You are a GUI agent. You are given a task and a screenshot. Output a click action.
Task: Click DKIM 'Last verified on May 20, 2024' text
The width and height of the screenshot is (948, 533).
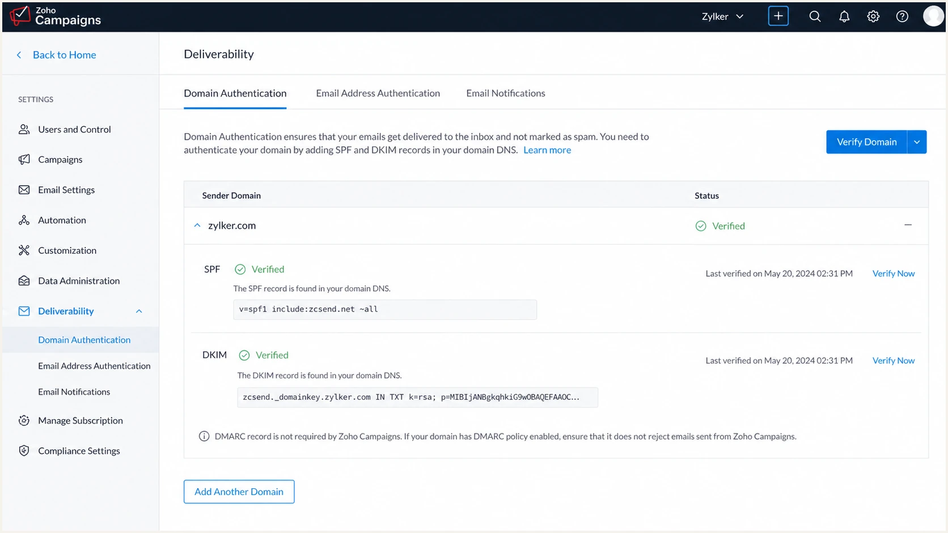click(x=779, y=360)
